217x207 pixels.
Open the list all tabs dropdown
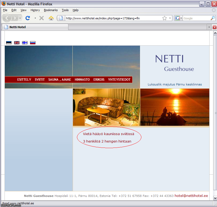pyautogui.click(x=209, y=27)
